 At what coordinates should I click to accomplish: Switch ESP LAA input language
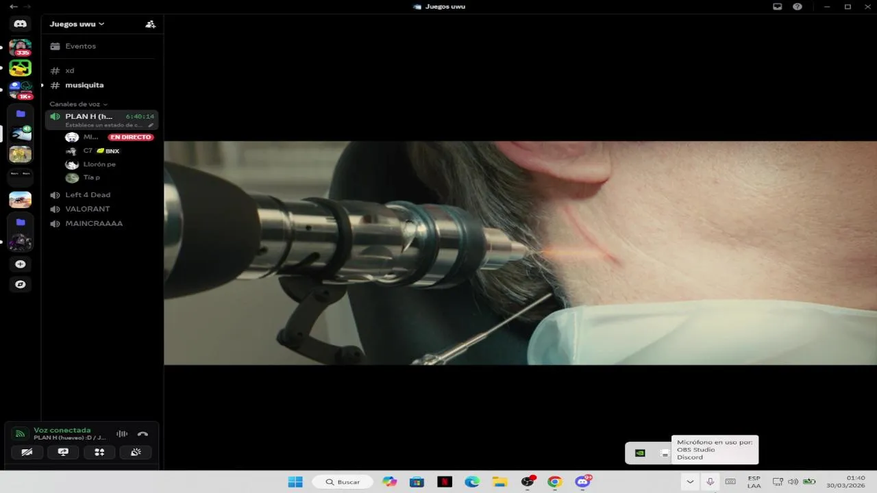tap(754, 482)
